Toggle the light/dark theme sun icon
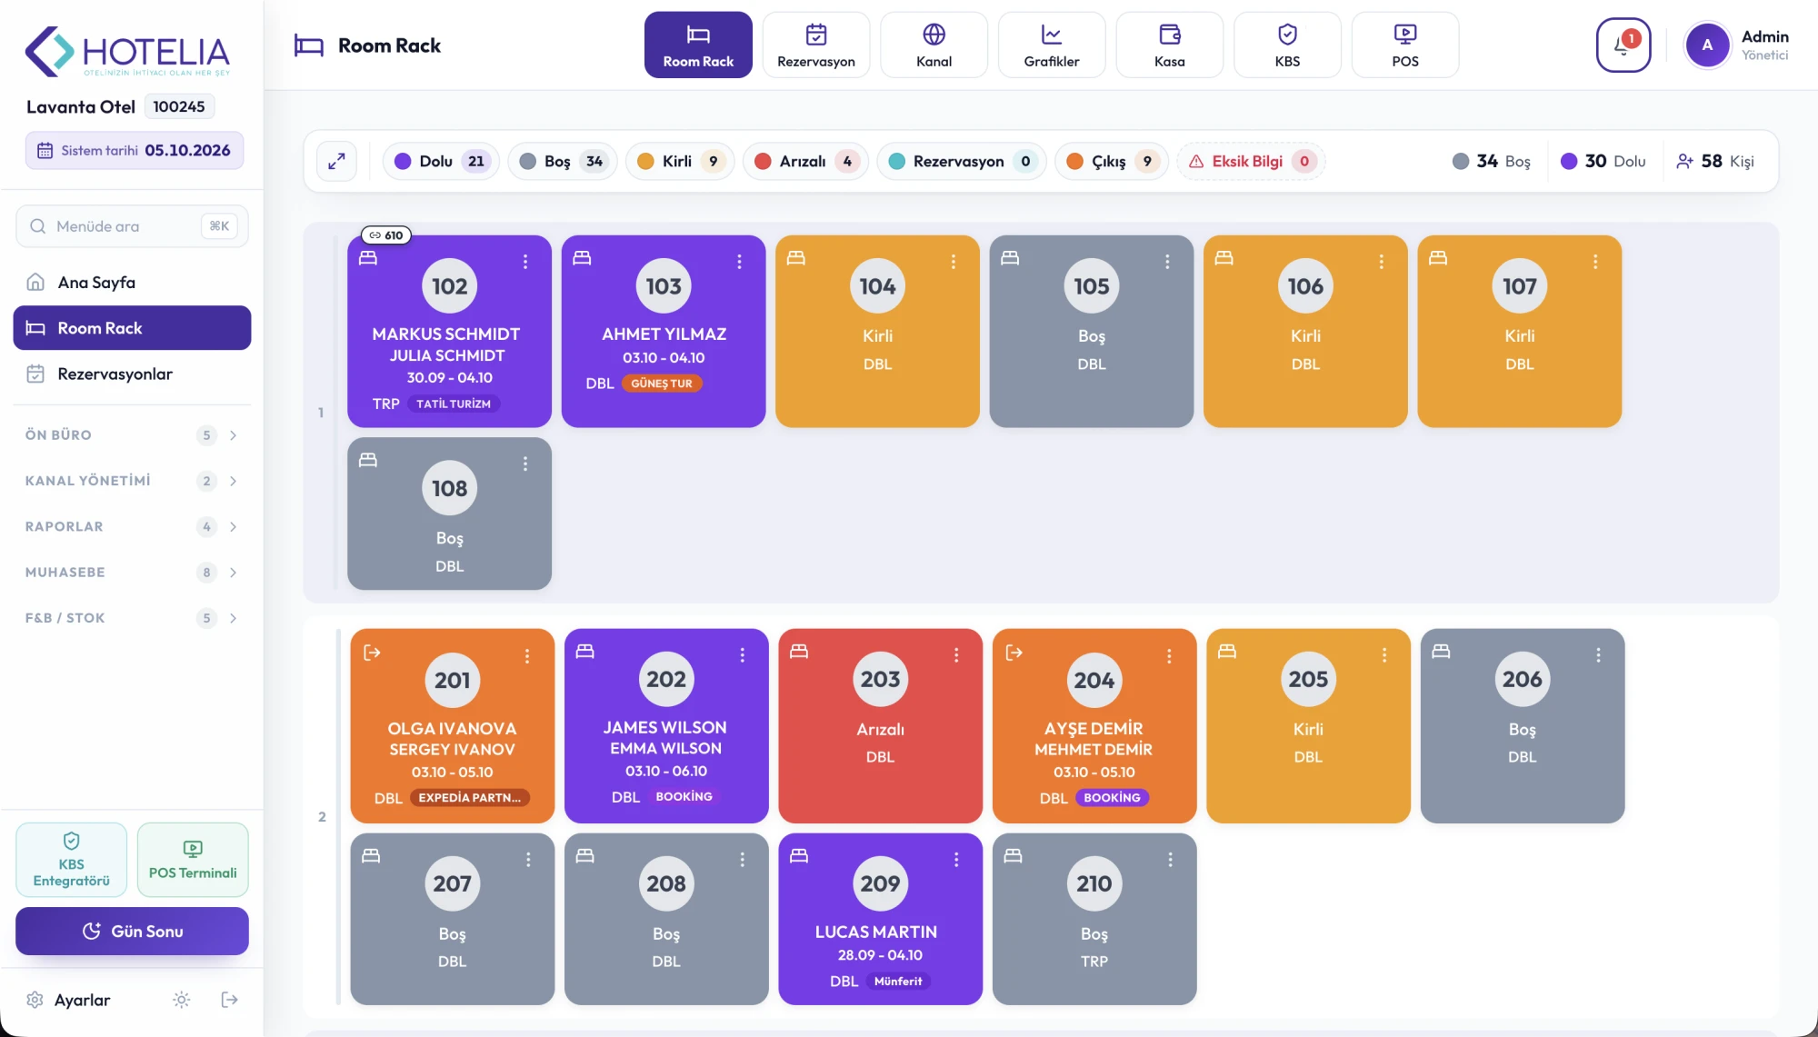 coord(182,1000)
